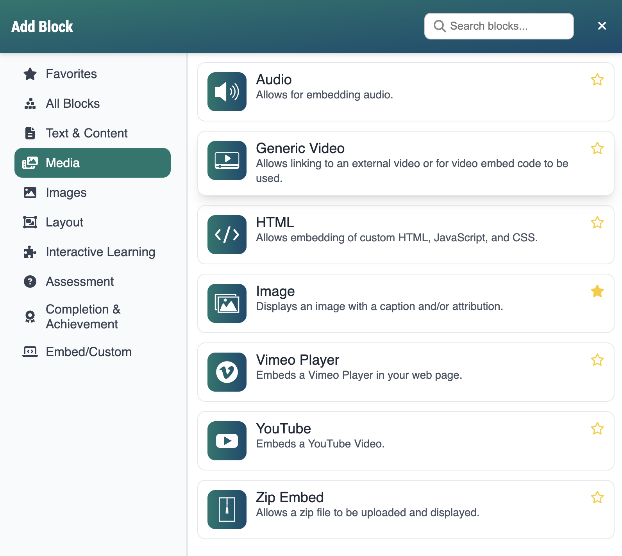Favorite the Vimeo Player block star

(x=597, y=360)
